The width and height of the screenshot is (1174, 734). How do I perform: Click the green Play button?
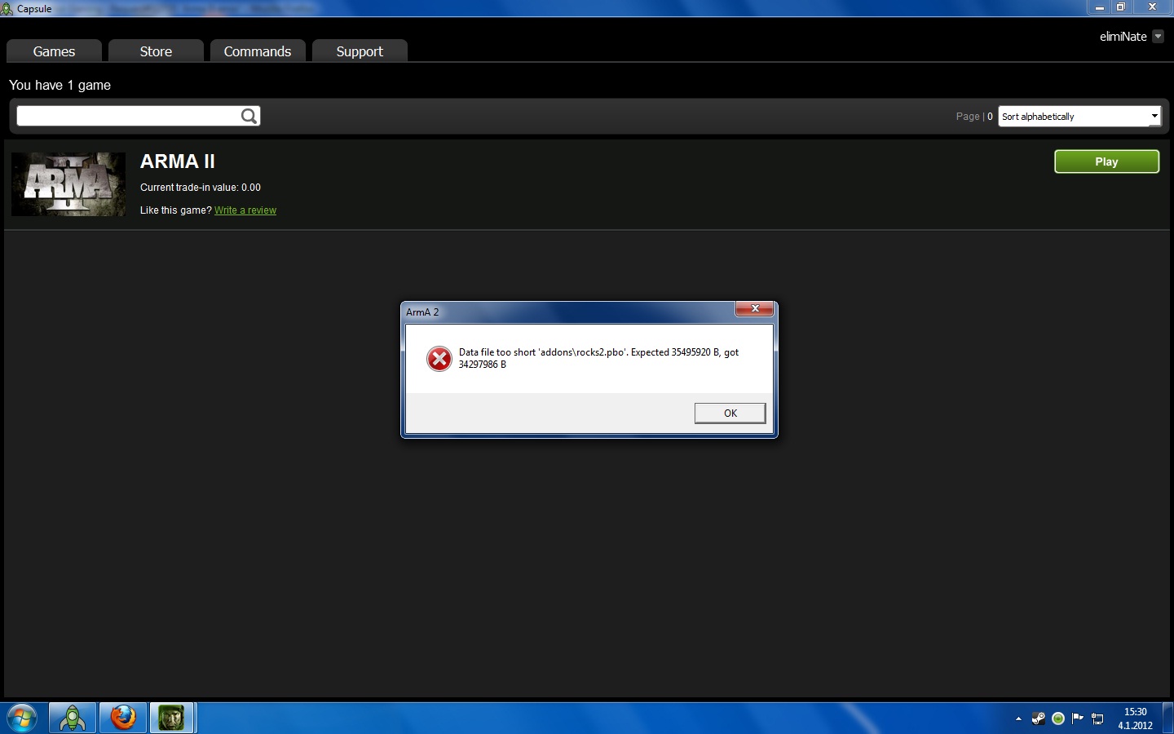tap(1106, 161)
